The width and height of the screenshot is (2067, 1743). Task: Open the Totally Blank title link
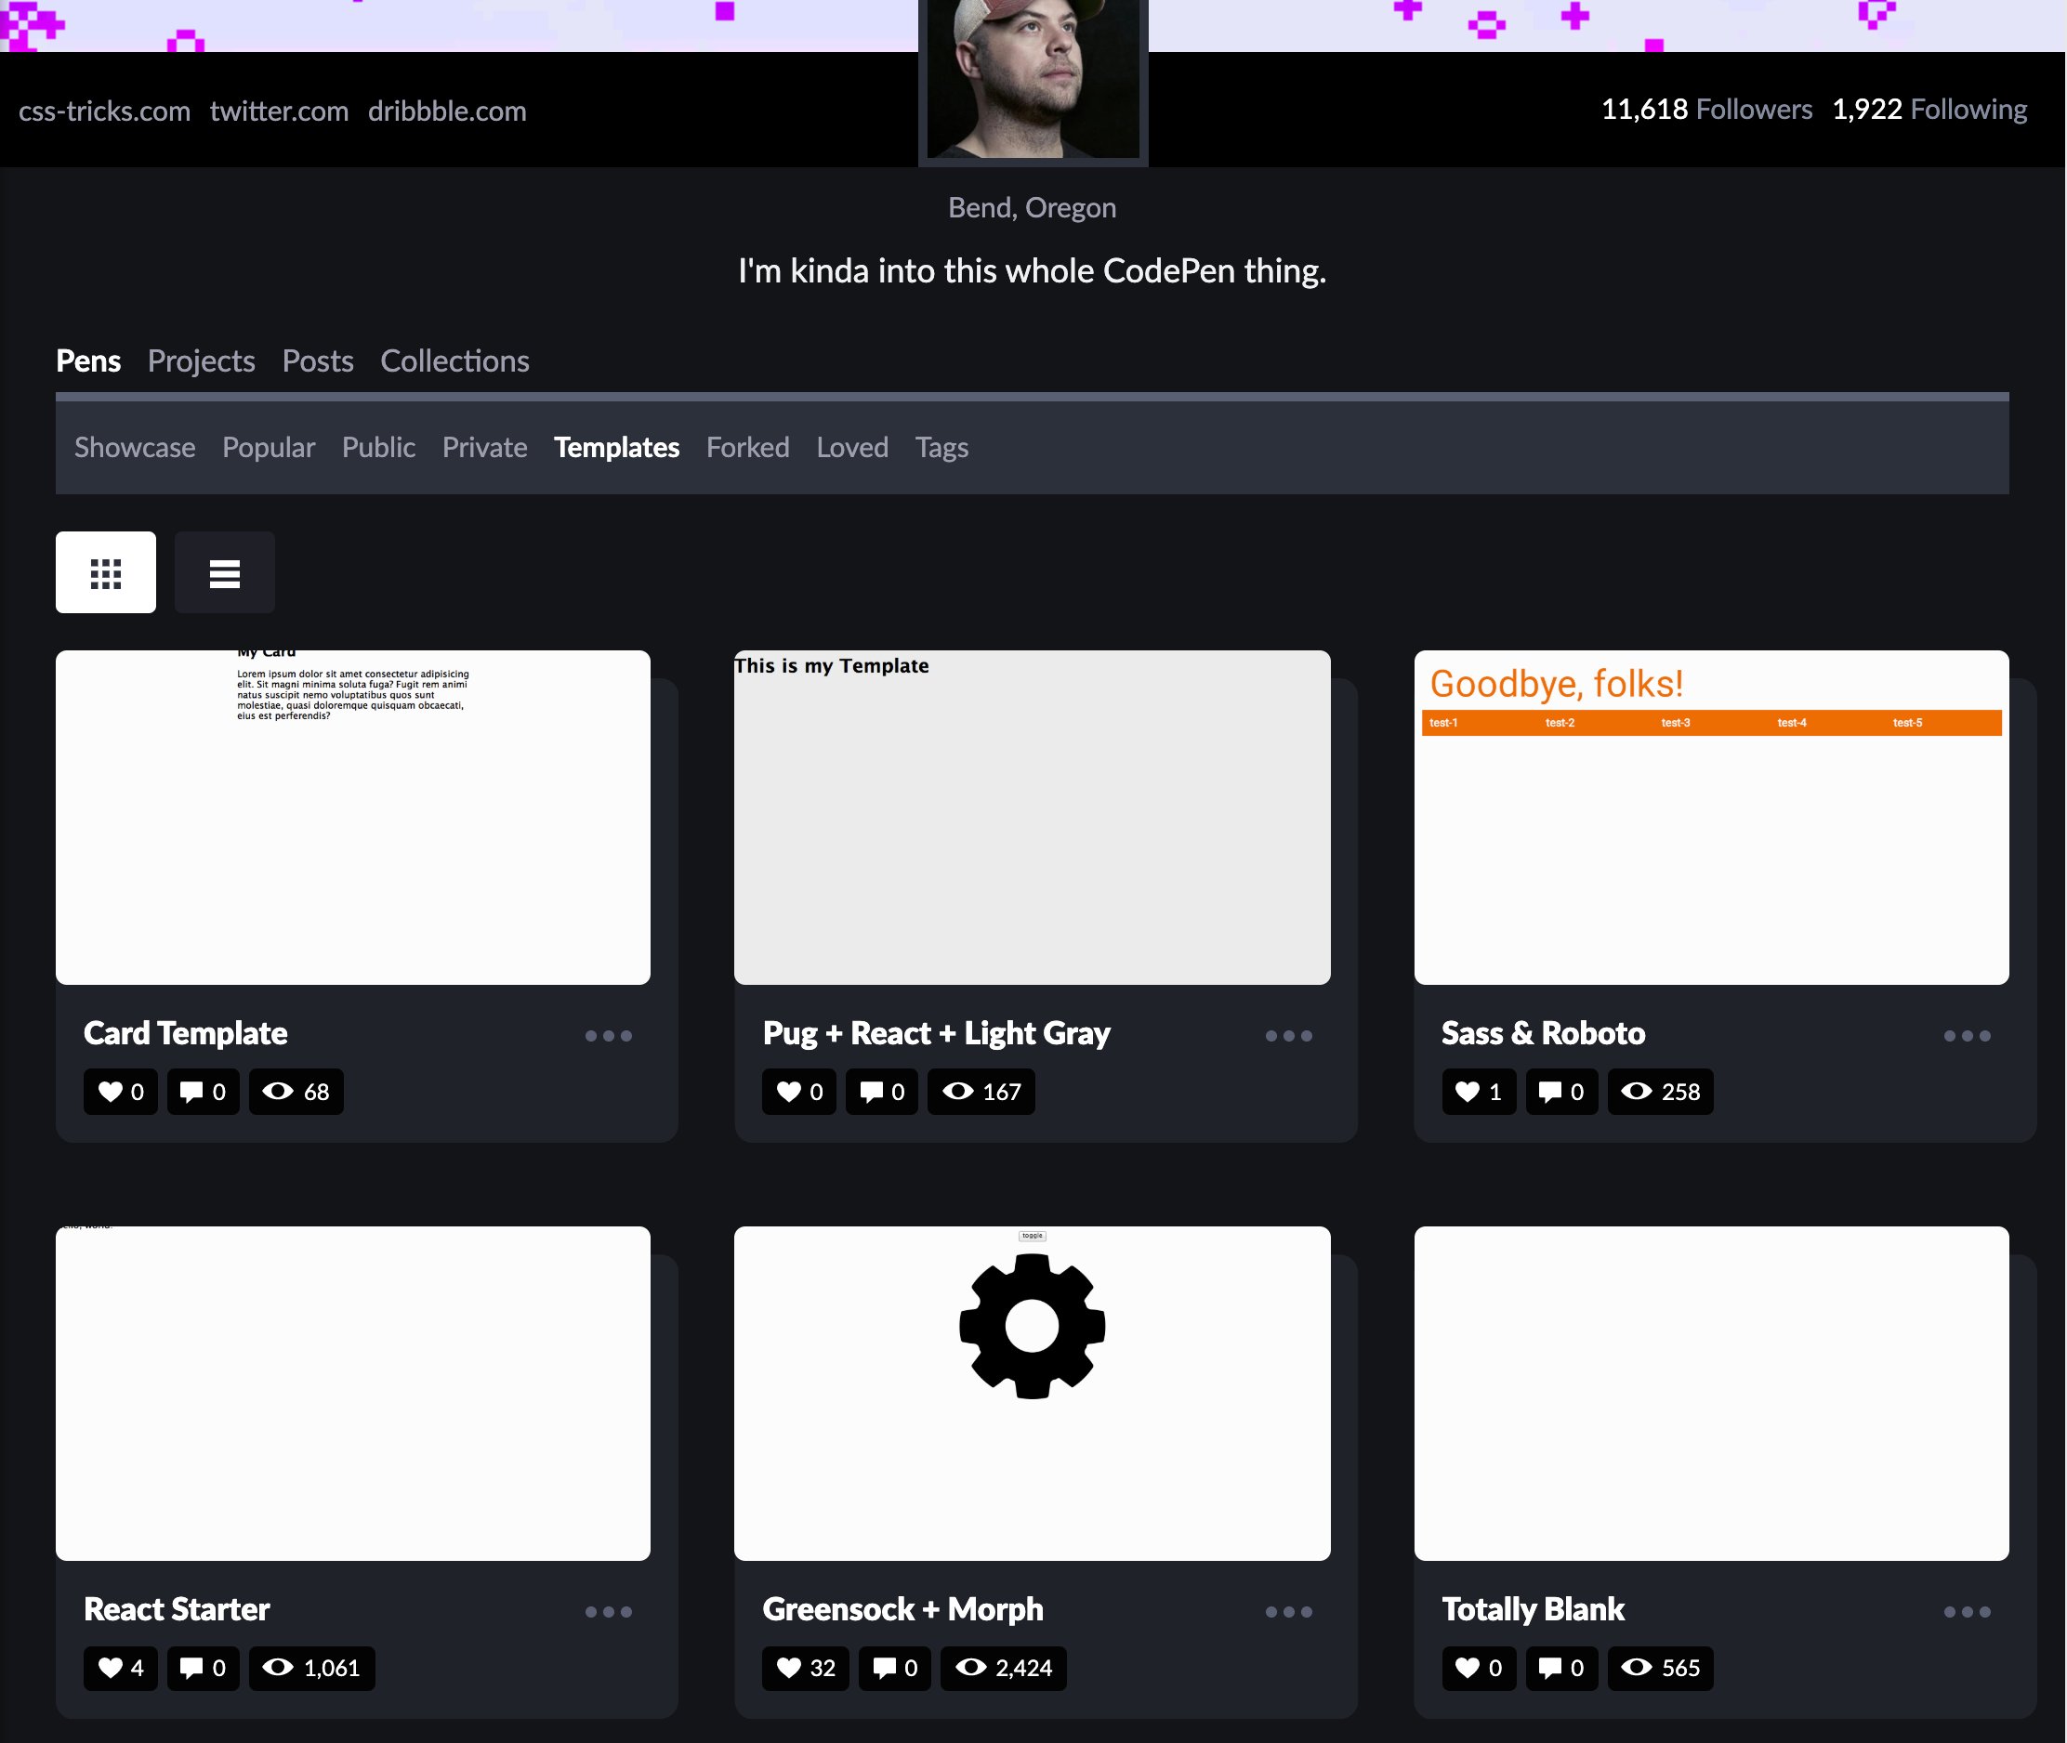pos(1533,1608)
